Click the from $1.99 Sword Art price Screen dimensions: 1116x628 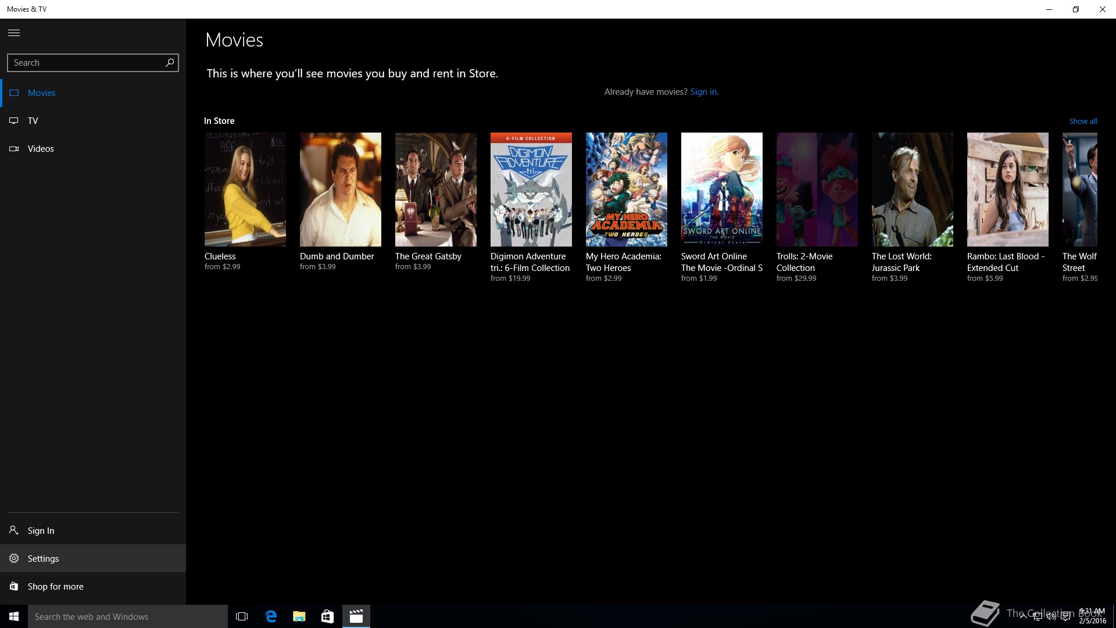699,279
